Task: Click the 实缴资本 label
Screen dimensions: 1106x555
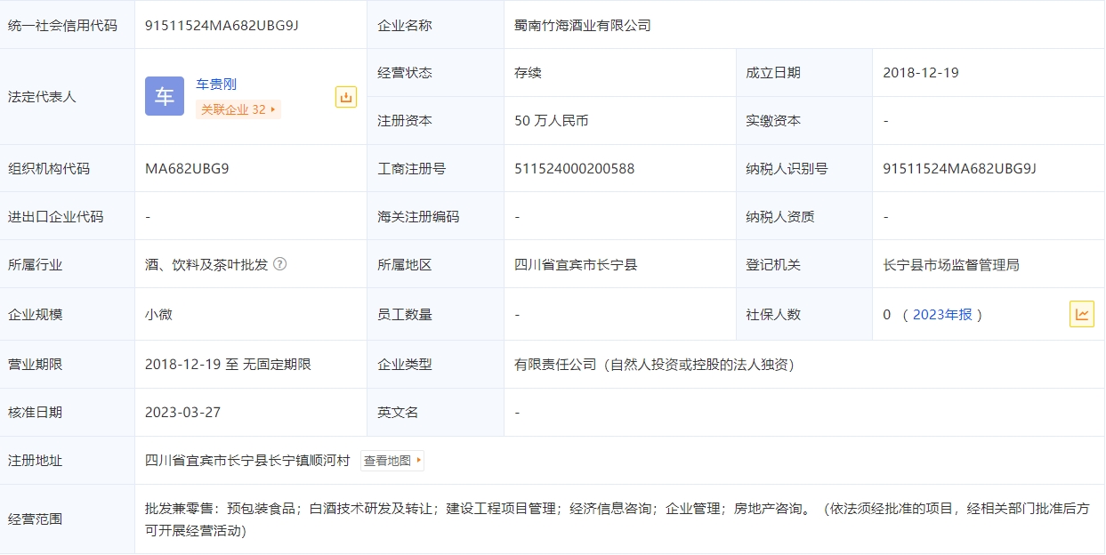Action: click(x=773, y=121)
